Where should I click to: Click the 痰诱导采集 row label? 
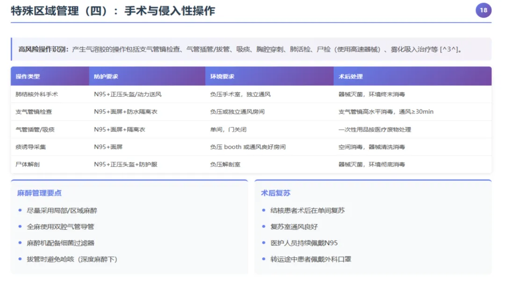point(30,147)
